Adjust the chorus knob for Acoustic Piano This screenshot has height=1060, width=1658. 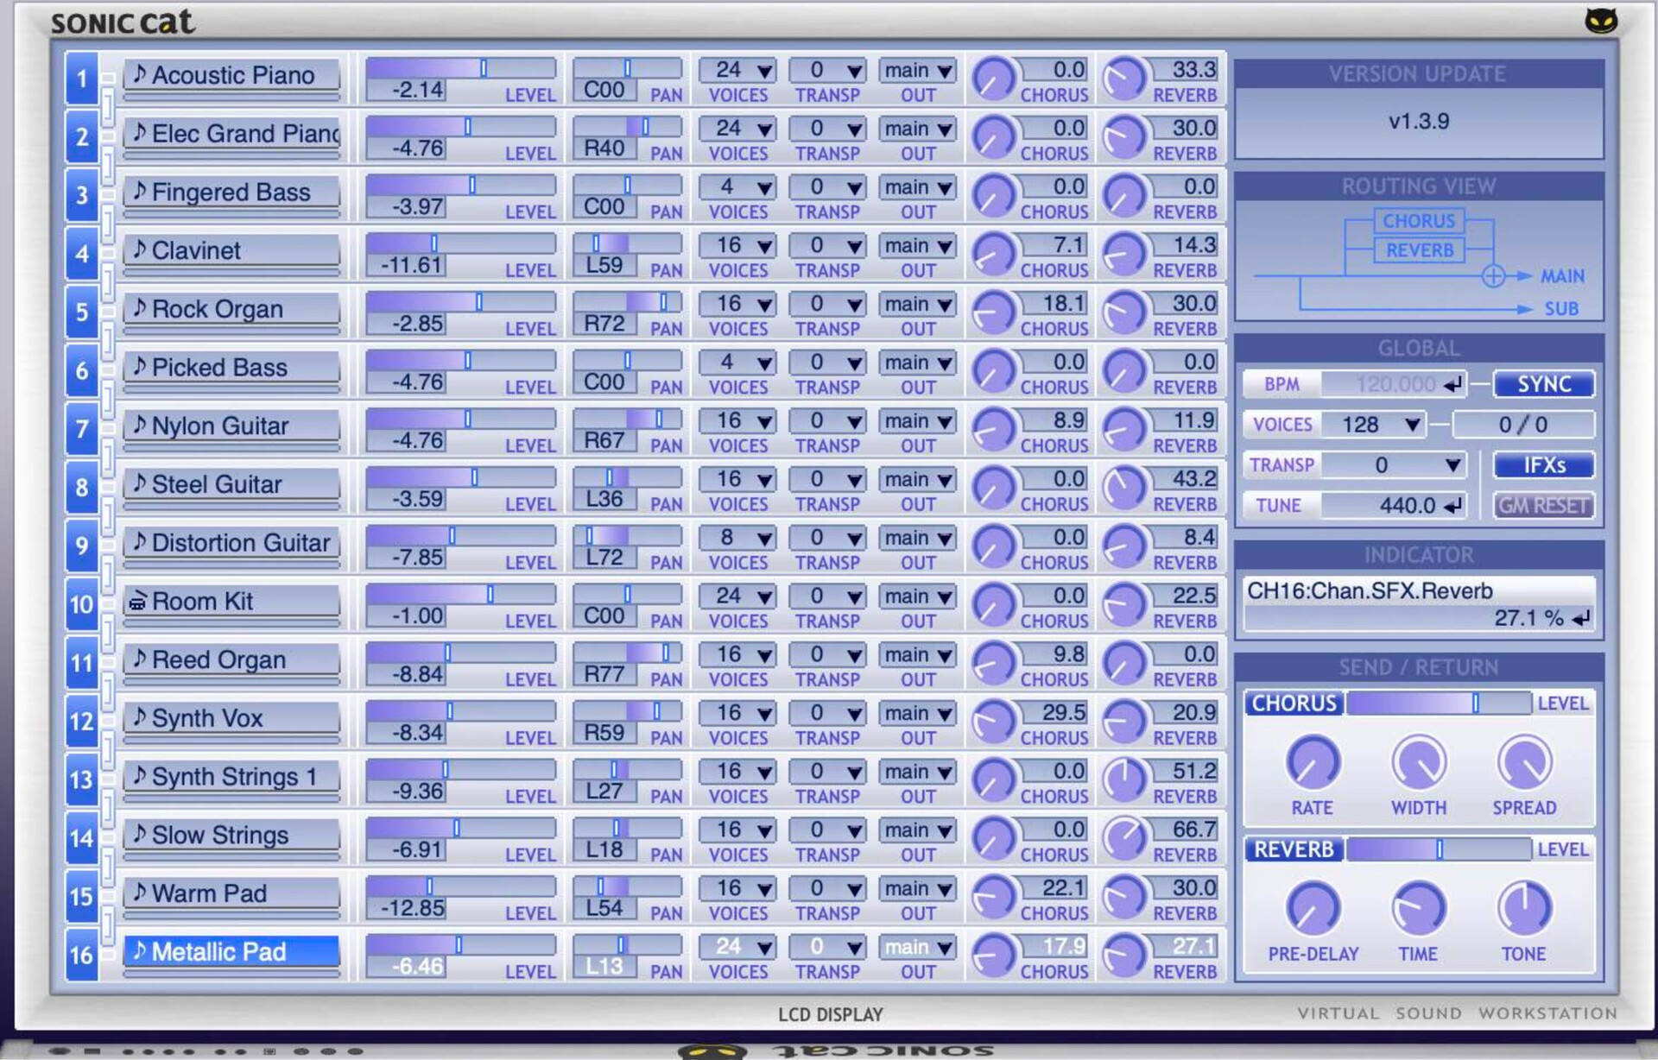993,79
